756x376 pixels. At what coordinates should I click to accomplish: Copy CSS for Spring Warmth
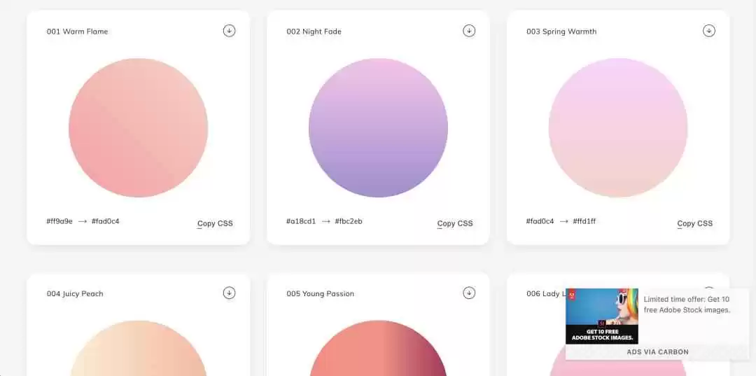[695, 223]
